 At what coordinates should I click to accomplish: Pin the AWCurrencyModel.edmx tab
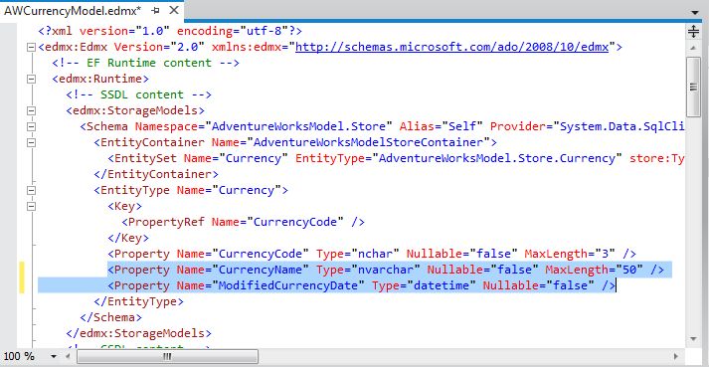[155, 10]
